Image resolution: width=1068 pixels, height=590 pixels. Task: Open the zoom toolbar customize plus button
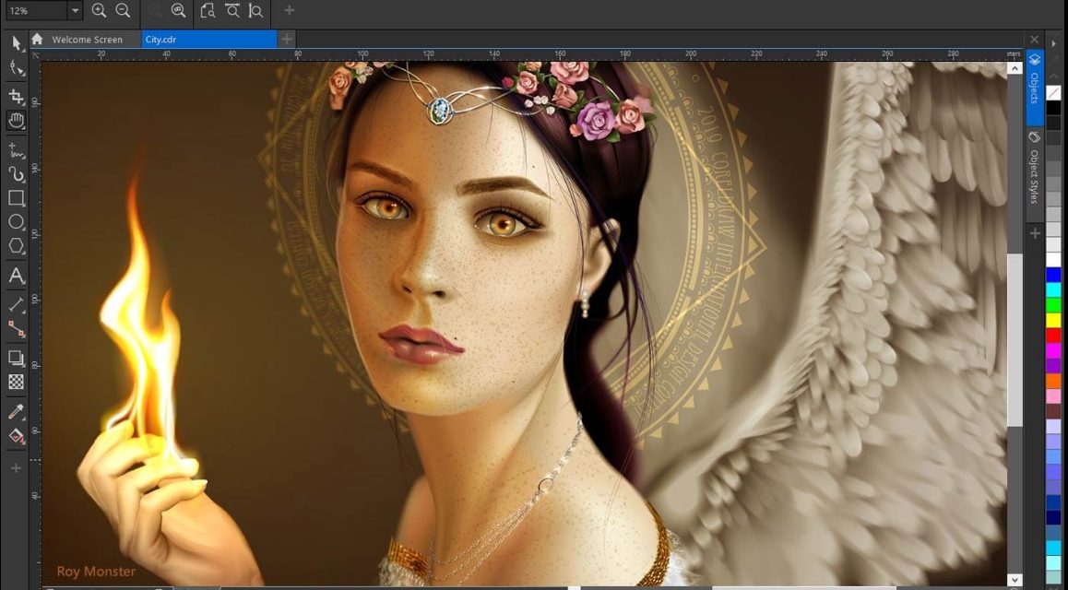coord(290,10)
